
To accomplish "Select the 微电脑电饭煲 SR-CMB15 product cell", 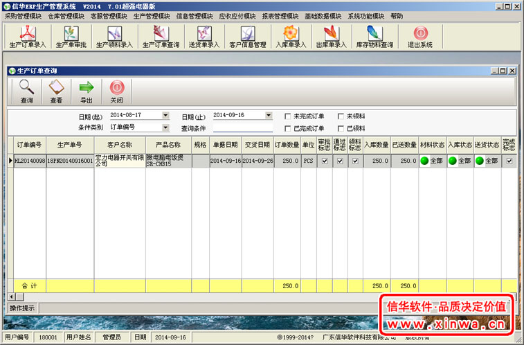I will tap(168, 161).
